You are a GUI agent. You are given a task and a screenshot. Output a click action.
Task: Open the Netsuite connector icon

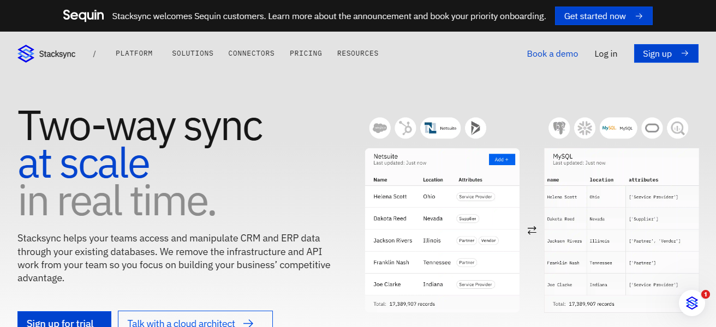point(440,128)
